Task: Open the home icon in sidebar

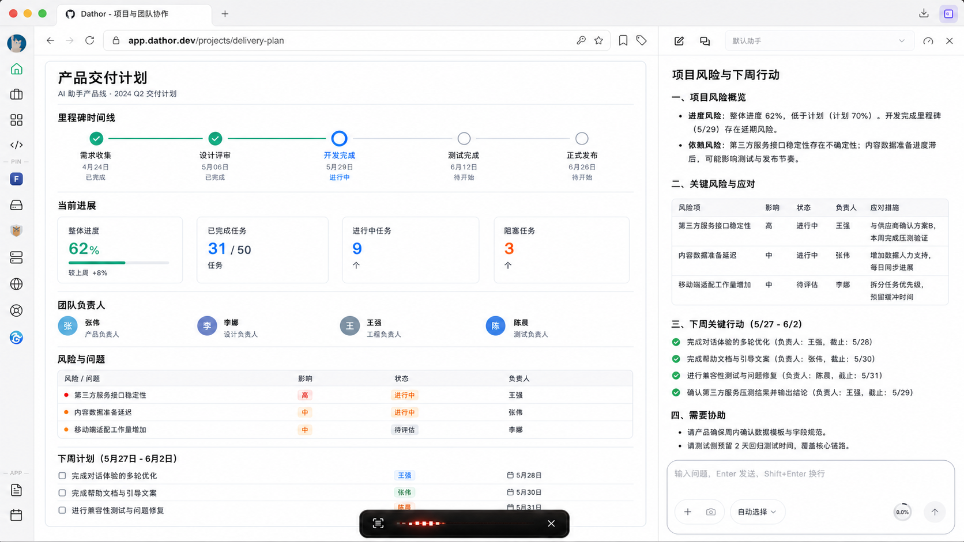Action: pos(16,69)
